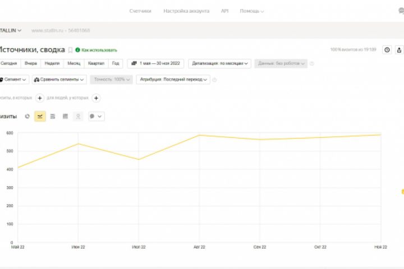
Task: Open the Детализация по месяцам dropdown
Action: pos(219,63)
